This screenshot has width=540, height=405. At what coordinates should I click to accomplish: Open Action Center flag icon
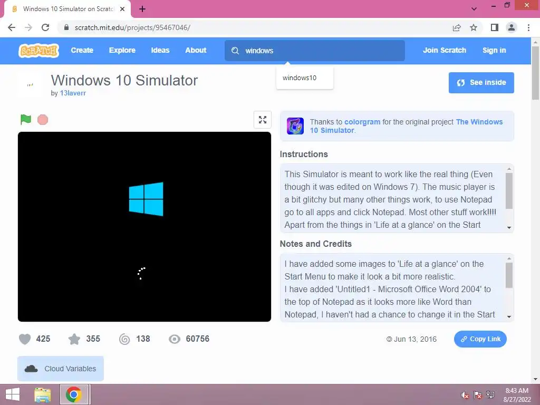point(477,395)
